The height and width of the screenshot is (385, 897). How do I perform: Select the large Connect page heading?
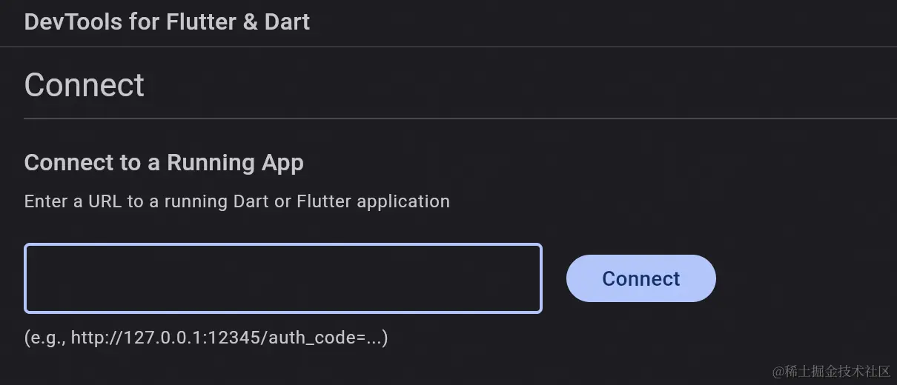click(x=85, y=85)
